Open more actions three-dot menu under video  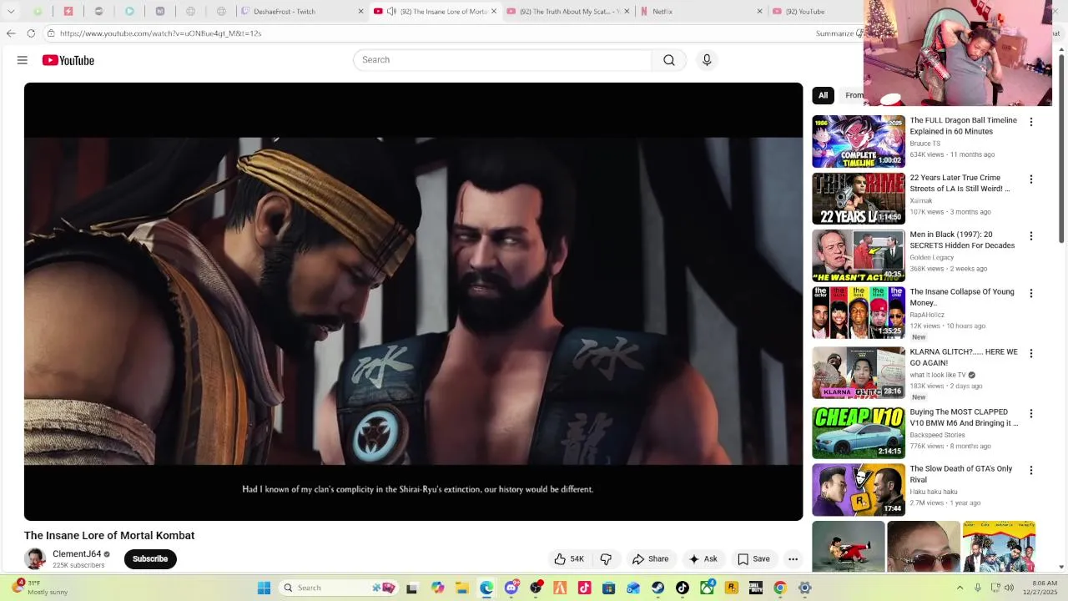793,559
